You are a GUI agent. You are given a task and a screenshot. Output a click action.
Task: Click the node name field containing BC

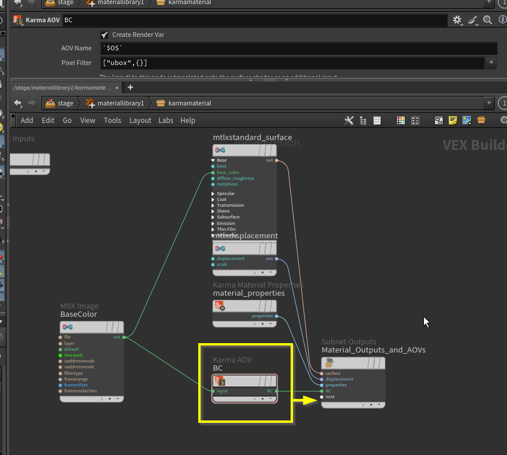(x=255, y=20)
